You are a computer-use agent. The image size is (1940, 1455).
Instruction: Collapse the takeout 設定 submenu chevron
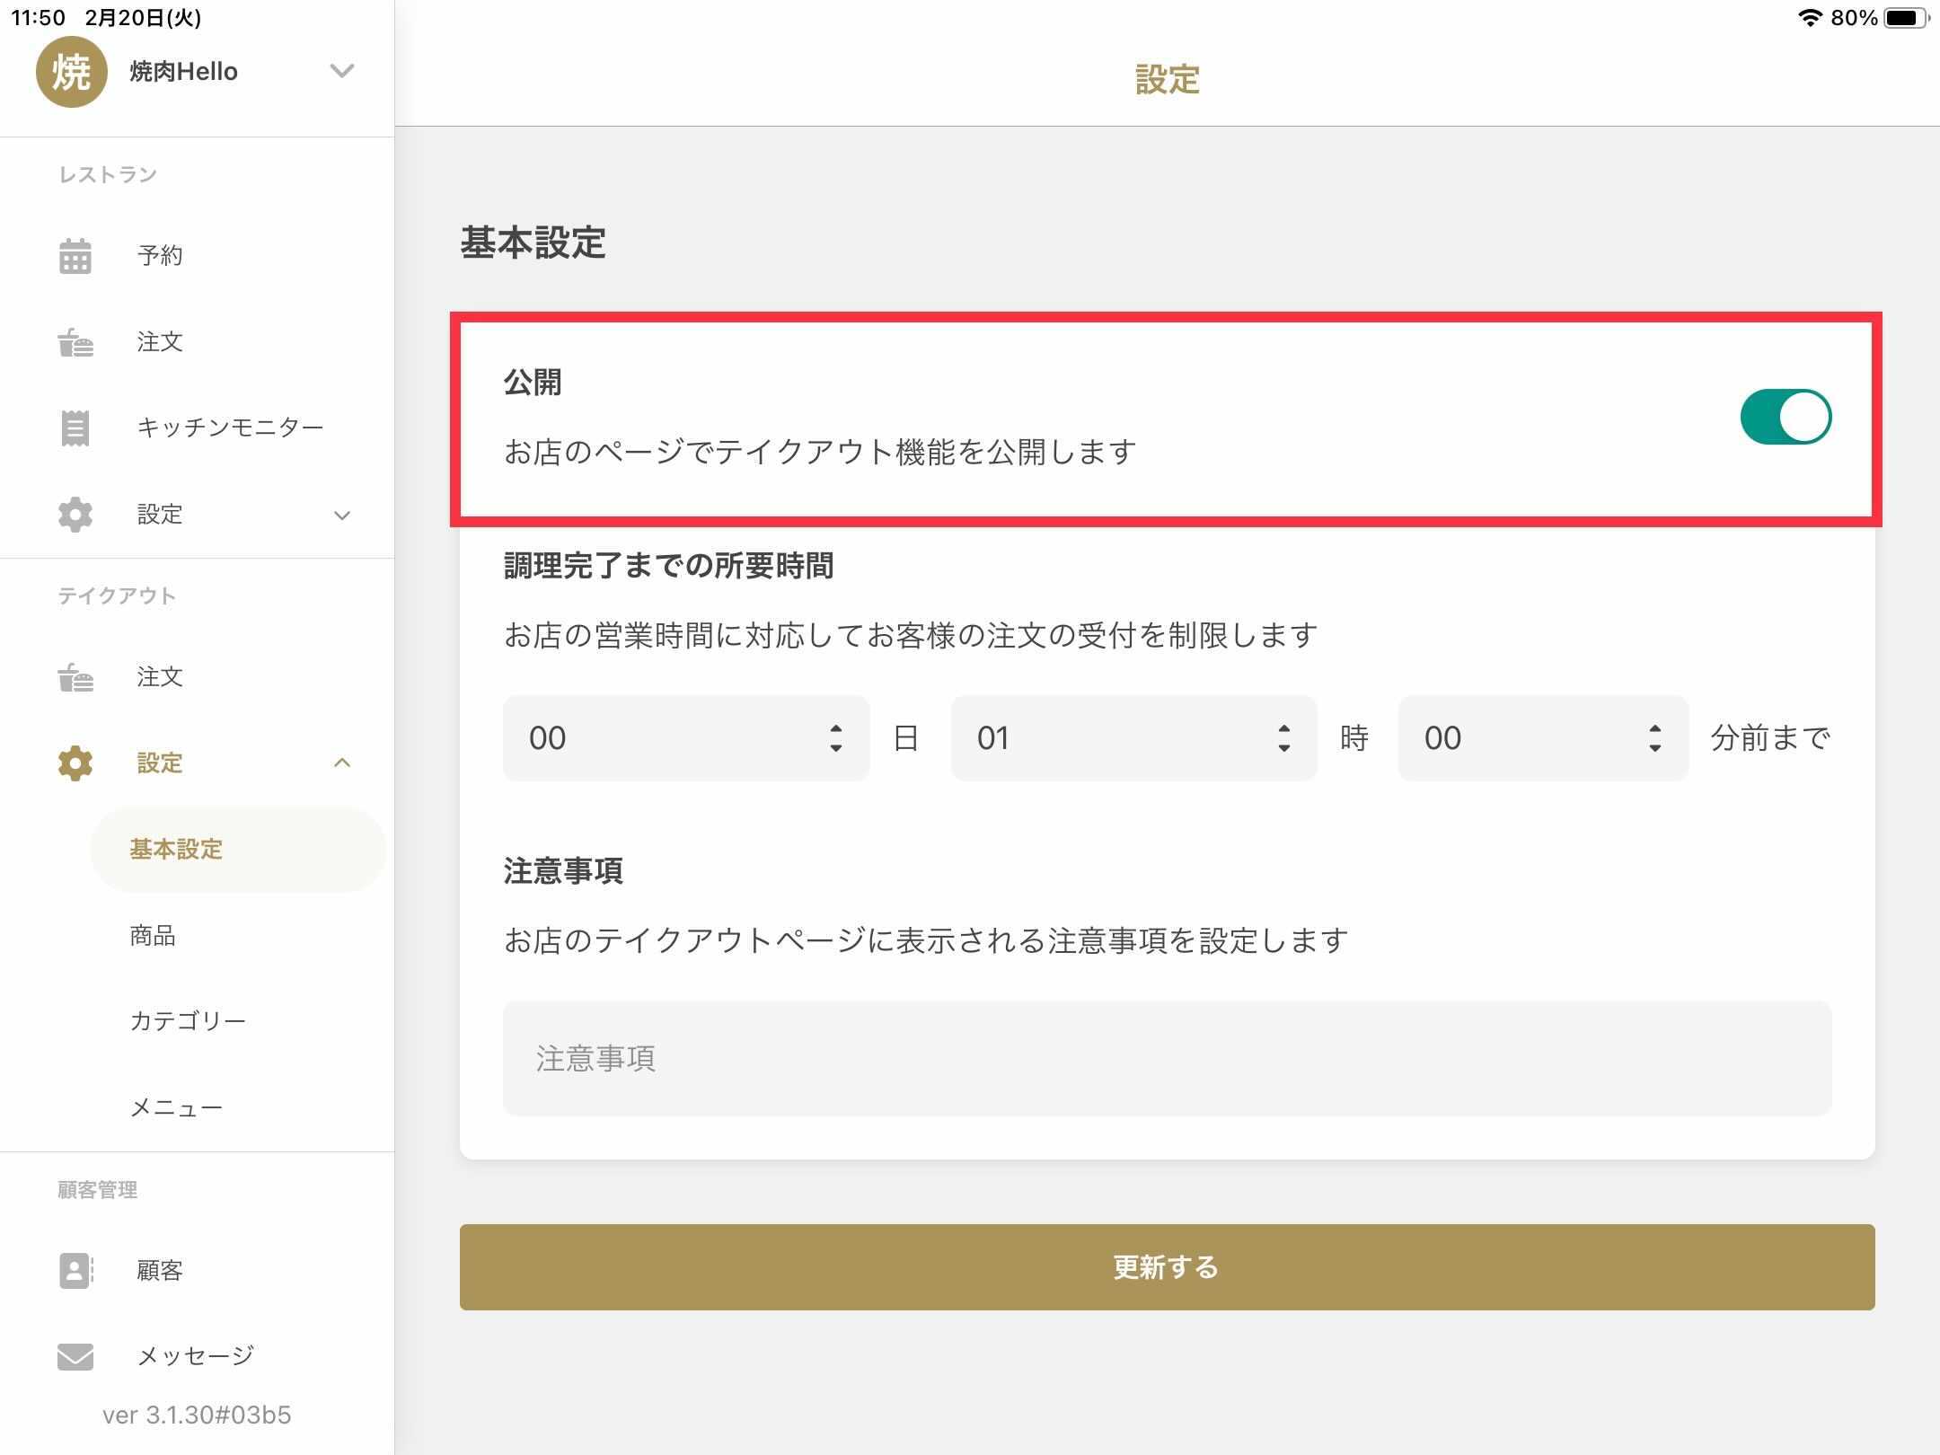tap(342, 763)
